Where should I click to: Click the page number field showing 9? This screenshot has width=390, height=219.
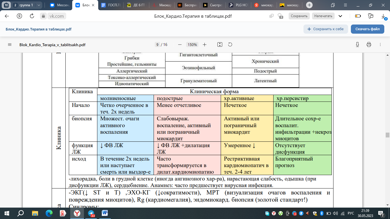[157, 45]
